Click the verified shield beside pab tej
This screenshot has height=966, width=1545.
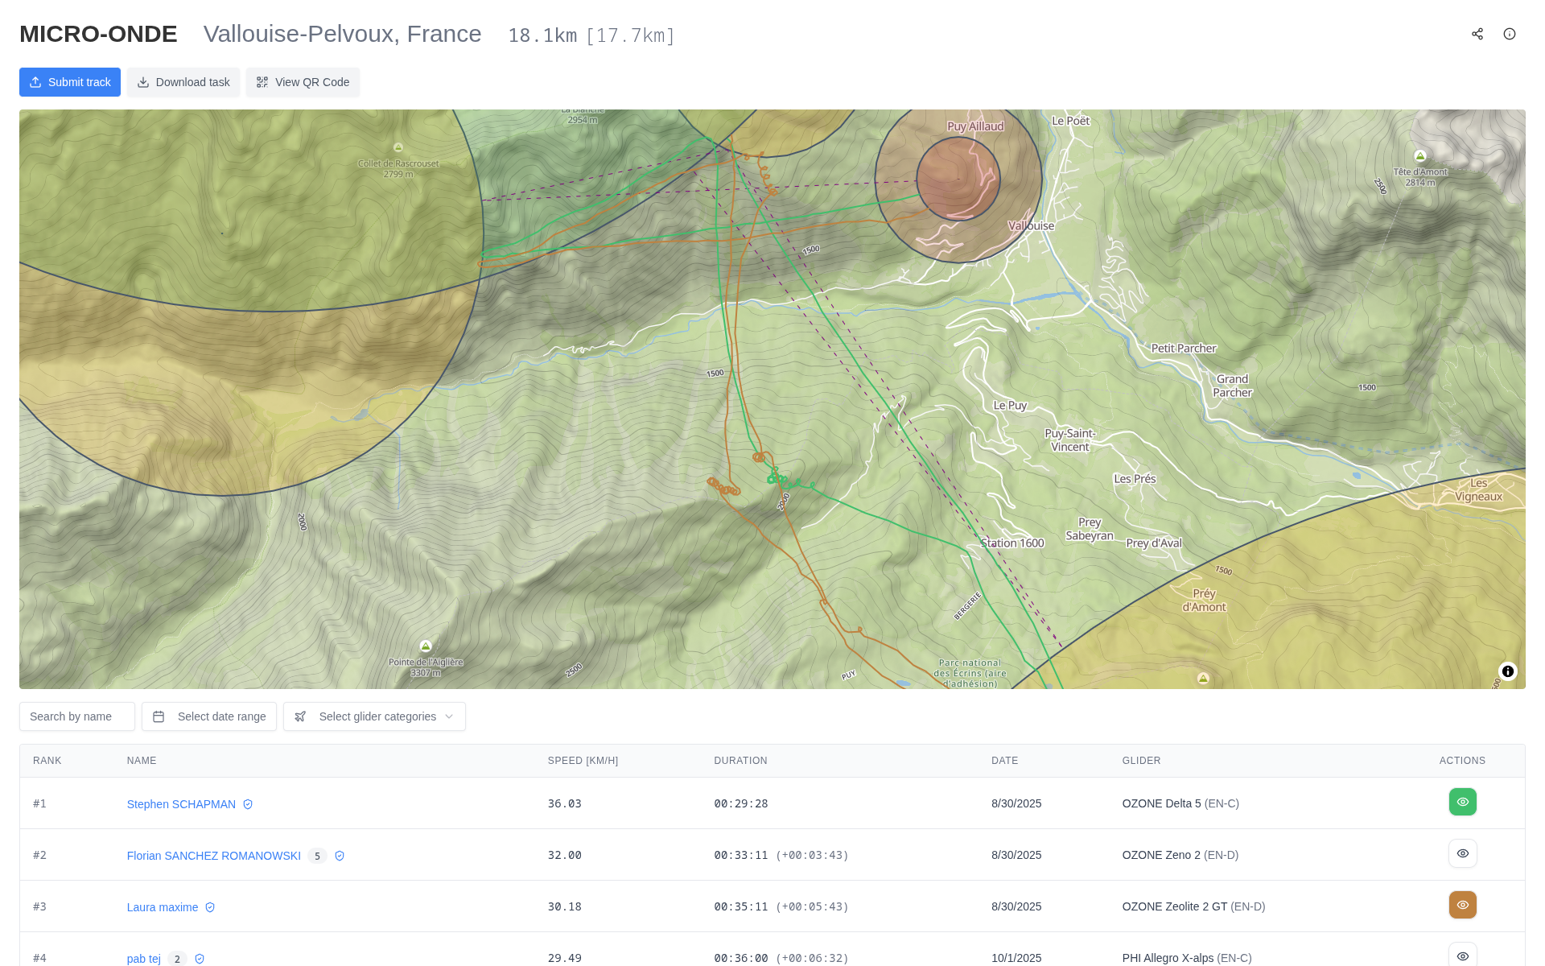200,959
